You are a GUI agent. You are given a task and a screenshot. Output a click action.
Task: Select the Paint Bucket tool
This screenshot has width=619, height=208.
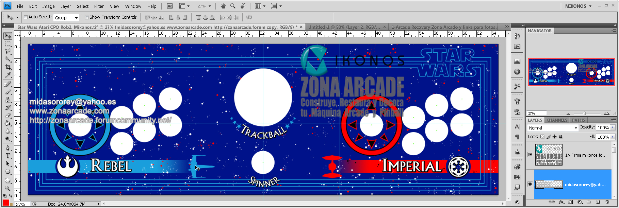[x=8, y=123]
